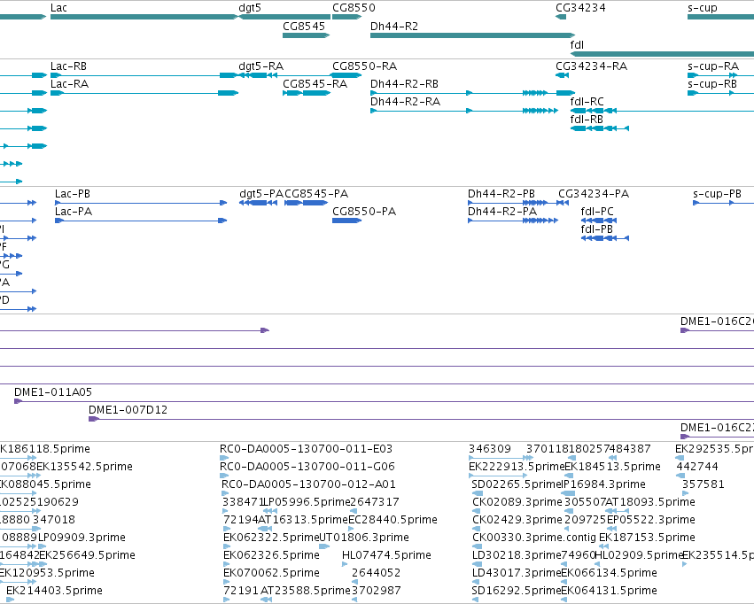The image size is (754, 604).
Task: Select the CG8550-RA transcript label
Action: coord(364,66)
